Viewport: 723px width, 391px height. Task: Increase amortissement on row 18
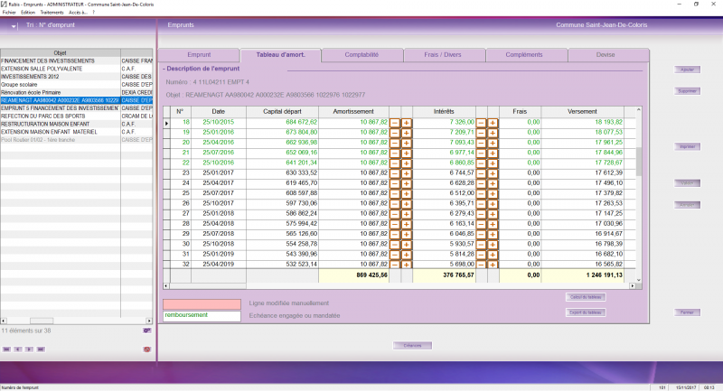click(x=406, y=123)
